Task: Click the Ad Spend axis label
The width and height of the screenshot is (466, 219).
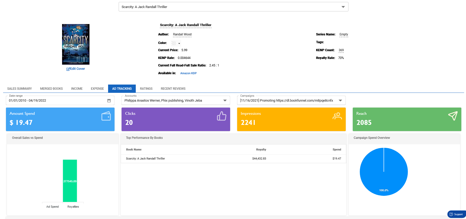Action: 52,207
